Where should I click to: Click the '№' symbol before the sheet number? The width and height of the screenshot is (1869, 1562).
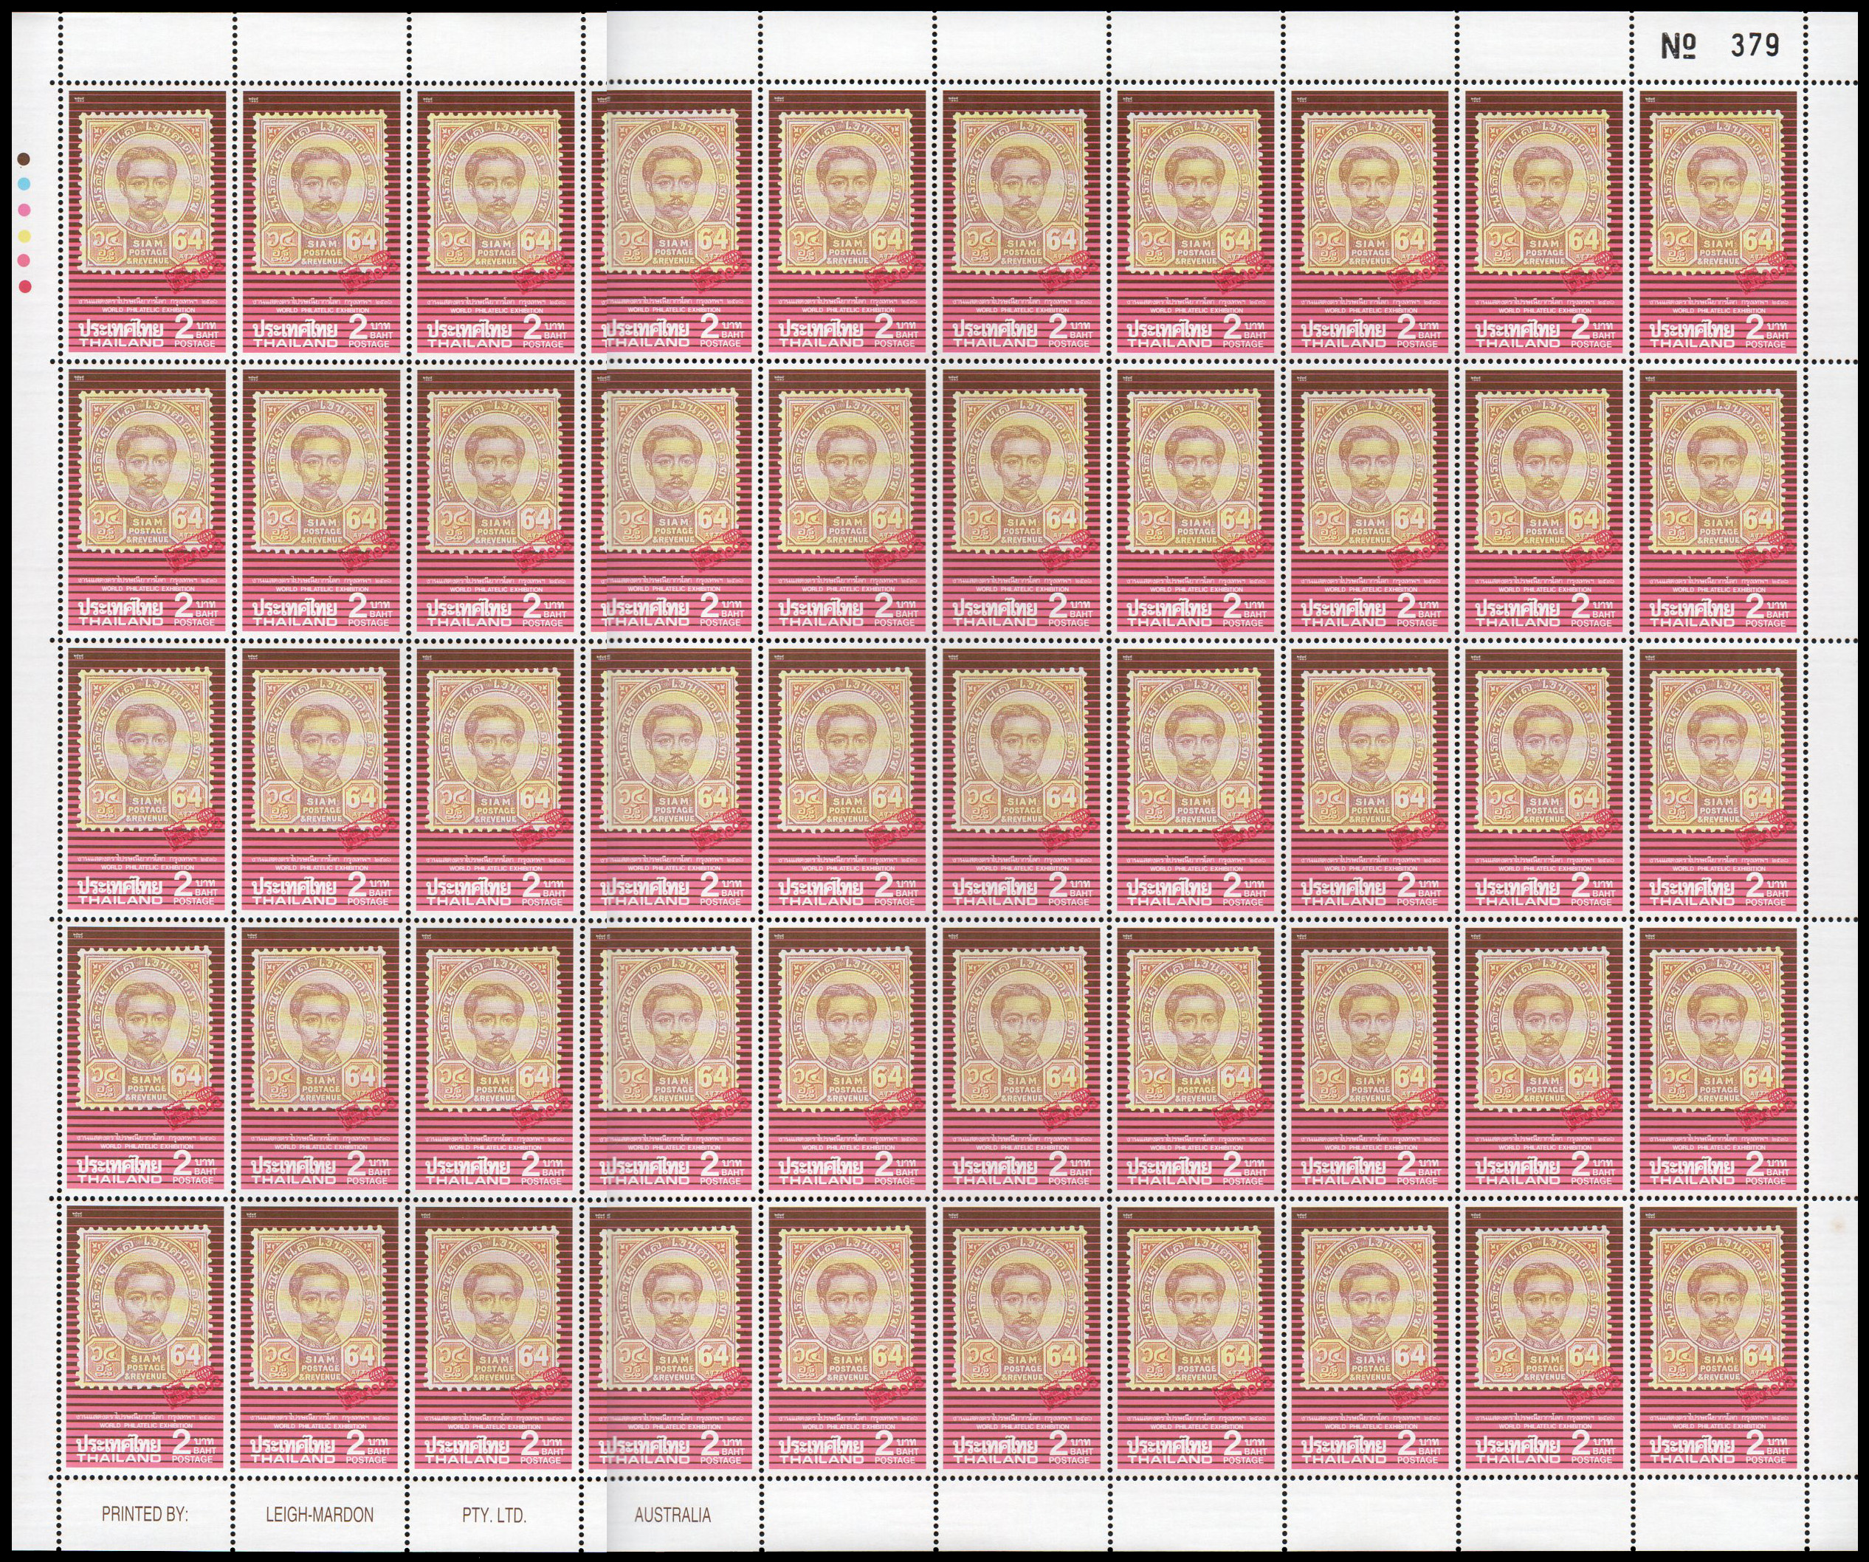pyautogui.click(x=1678, y=45)
